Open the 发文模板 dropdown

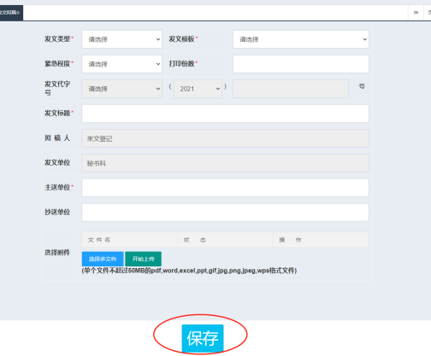coord(301,39)
